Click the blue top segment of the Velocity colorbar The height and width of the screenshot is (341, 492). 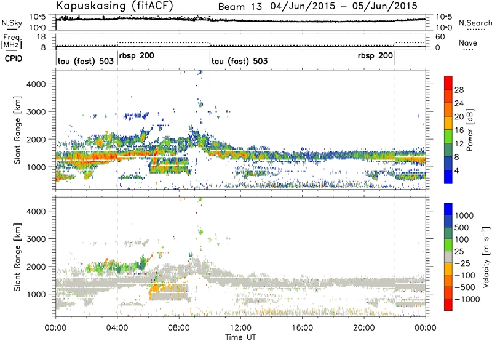point(448,209)
